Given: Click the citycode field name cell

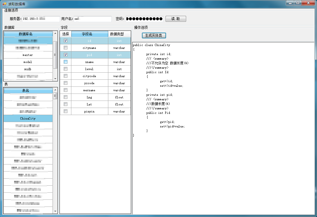Looking at the screenshot, I should pos(90,76).
